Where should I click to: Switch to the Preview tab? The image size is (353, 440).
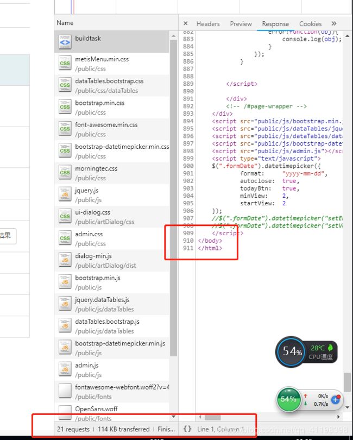pos(241,24)
